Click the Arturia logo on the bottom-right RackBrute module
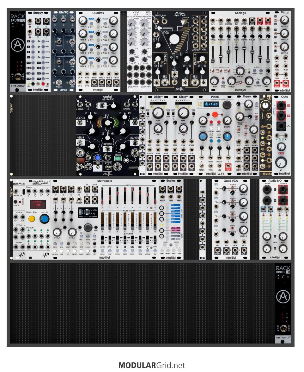This screenshot has height=372, width=304. tap(283, 297)
